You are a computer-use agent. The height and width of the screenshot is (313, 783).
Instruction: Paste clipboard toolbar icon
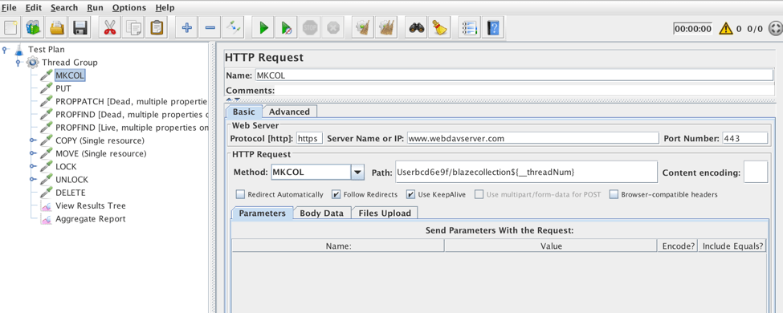[x=157, y=27]
